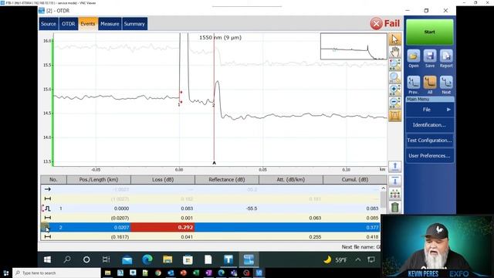Click the No. column header
Screen dimensions: 494x278
tap(53, 180)
